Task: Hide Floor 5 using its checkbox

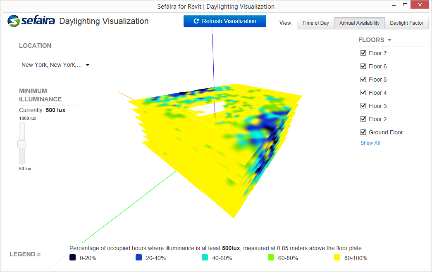Action: click(x=363, y=80)
